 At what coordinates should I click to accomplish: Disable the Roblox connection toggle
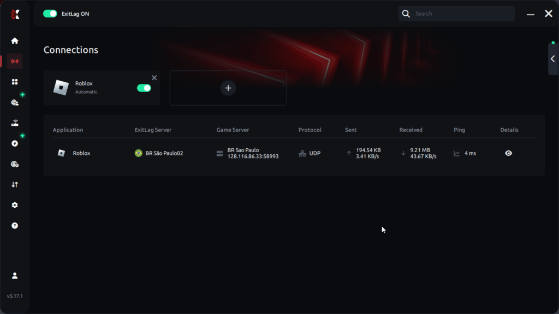[144, 88]
